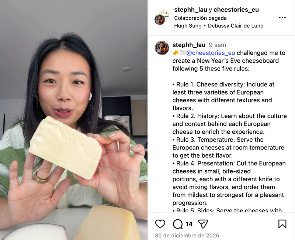Click the video to pause playback
This screenshot has height=240, width=295.
tap(74, 120)
